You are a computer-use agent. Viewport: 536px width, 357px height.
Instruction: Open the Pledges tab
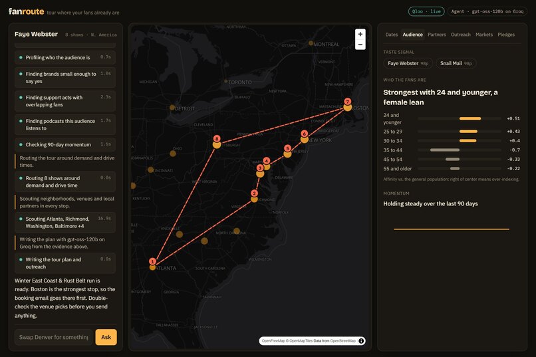(x=506, y=35)
